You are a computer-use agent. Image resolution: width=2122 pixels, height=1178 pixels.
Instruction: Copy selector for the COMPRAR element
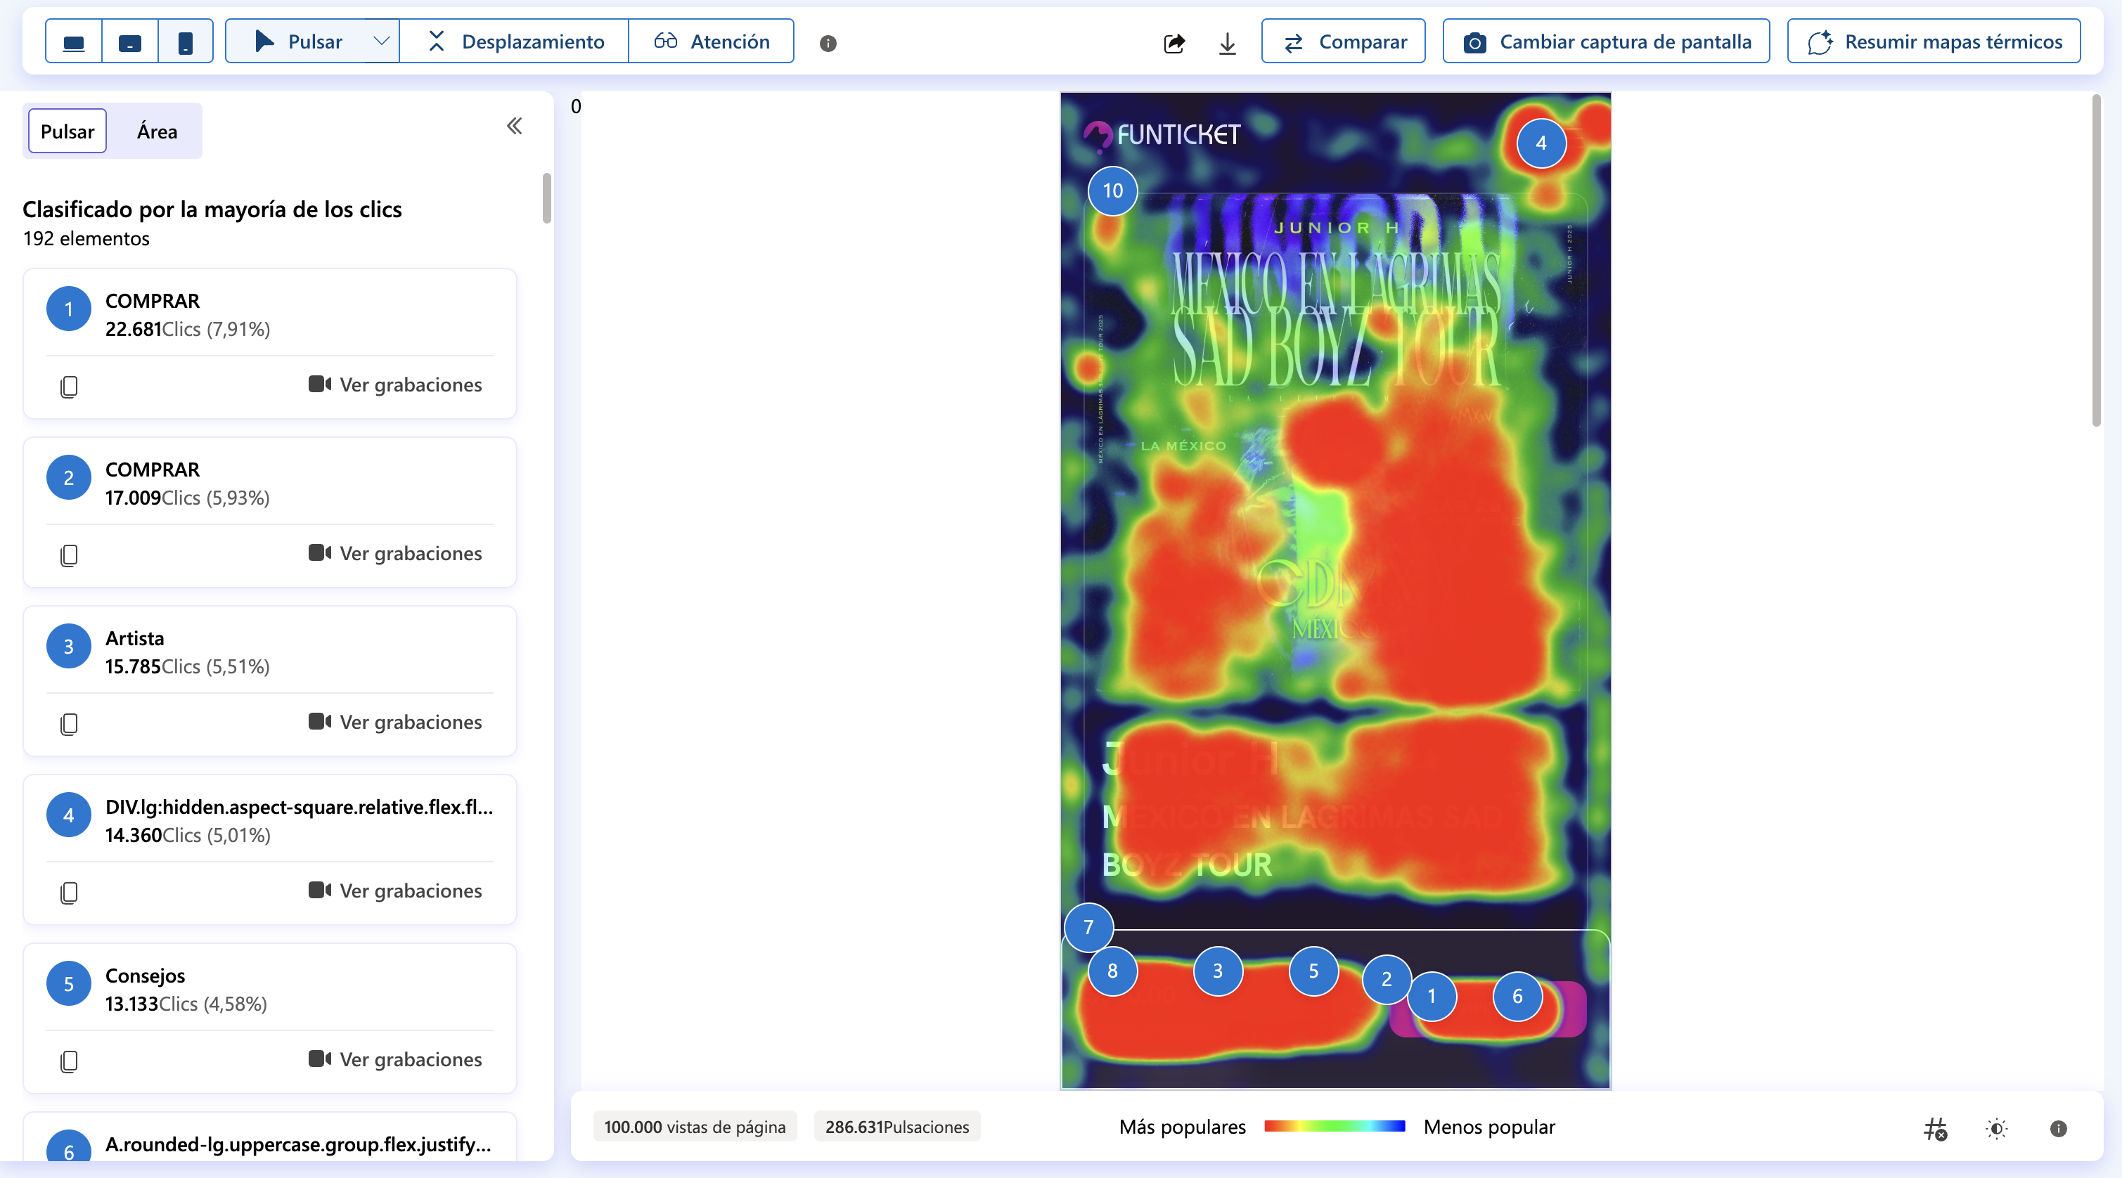(x=68, y=386)
